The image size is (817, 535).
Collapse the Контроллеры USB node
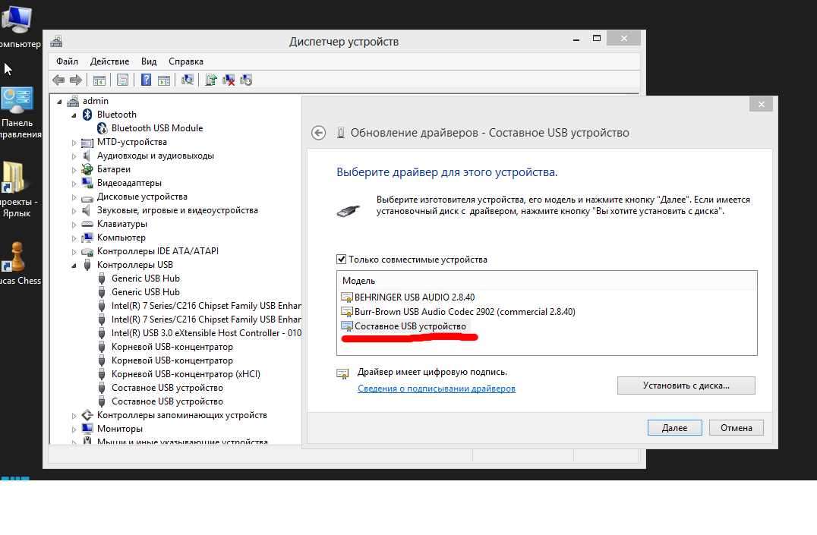(x=74, y=266)
